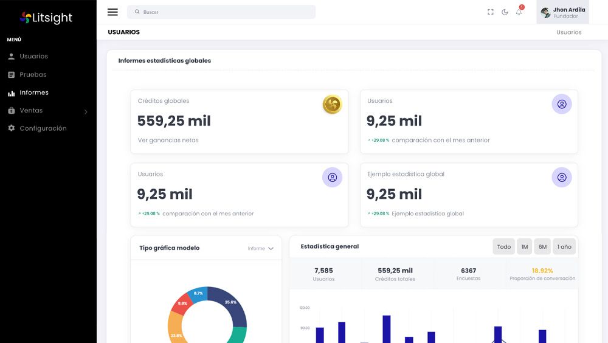Open Configuración settings page

(x=43, y=129)
